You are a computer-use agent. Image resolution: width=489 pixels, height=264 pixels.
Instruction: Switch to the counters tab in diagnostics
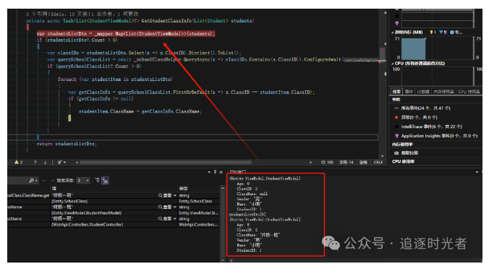(423, 92)
